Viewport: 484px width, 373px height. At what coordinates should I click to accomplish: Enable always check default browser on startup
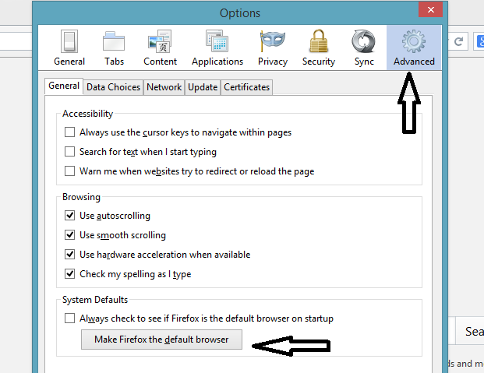70,318
